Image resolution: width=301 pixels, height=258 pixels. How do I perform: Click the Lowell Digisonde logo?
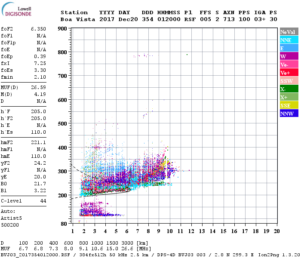[x=16, y=9]
